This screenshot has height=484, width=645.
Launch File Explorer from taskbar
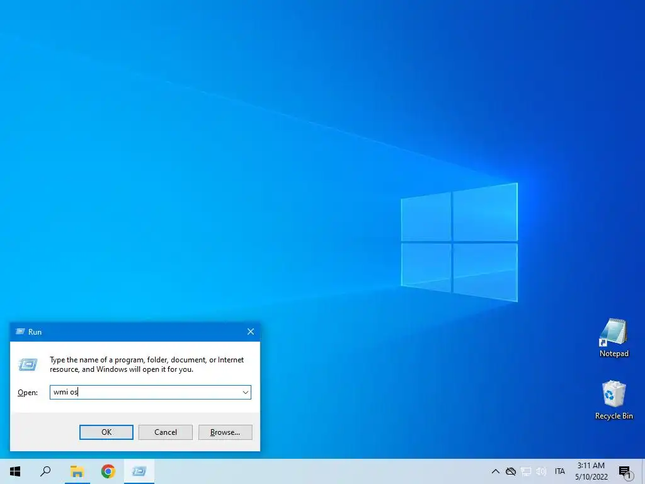click(77, 471)
